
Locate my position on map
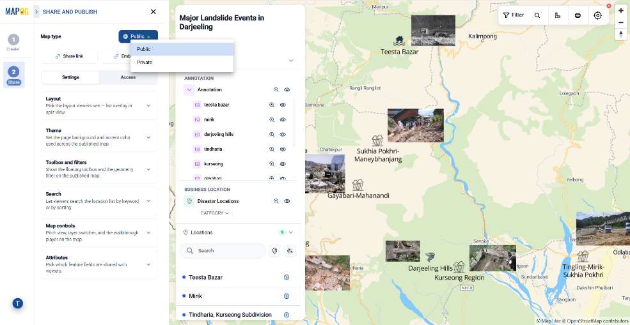click(598, 15)
